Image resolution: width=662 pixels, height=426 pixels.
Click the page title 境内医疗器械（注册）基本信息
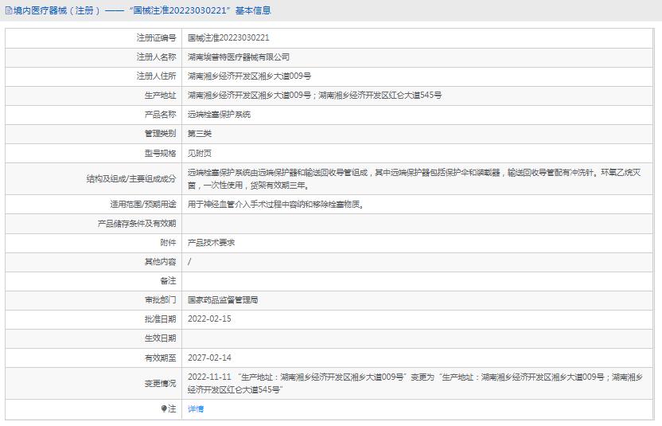coord(142,10)
